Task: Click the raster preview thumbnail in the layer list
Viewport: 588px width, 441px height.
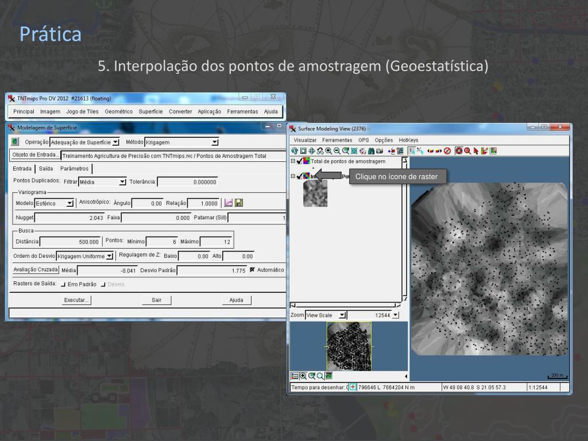Action: [x=315, y=194]
